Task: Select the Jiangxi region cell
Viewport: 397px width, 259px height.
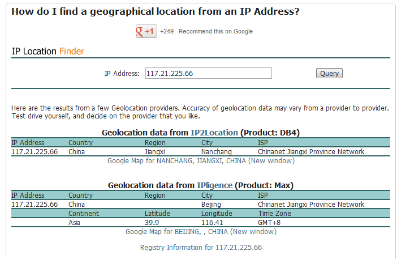Action: click(155, 152)
